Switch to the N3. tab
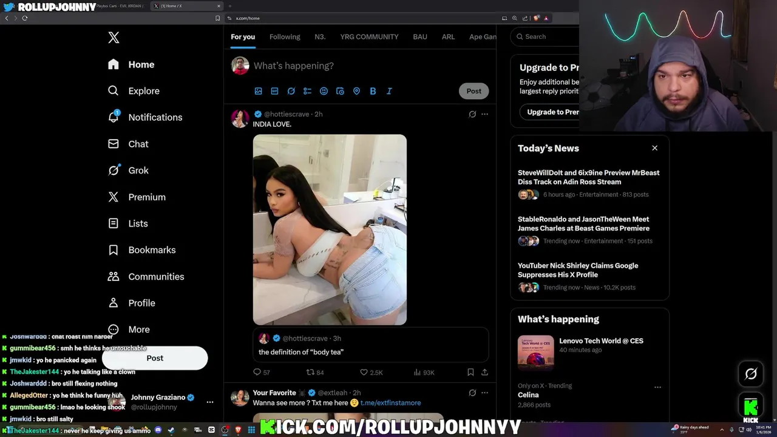 320,37
